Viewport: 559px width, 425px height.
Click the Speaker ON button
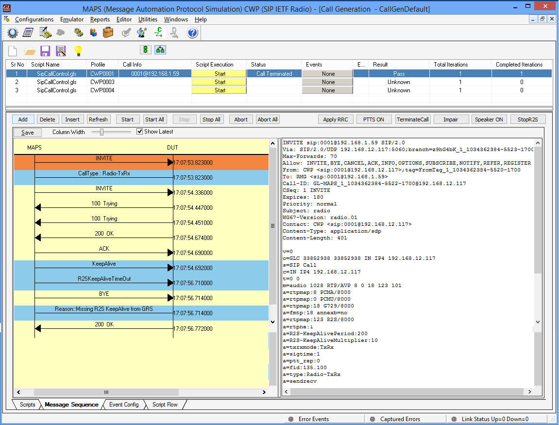[489, 119]
